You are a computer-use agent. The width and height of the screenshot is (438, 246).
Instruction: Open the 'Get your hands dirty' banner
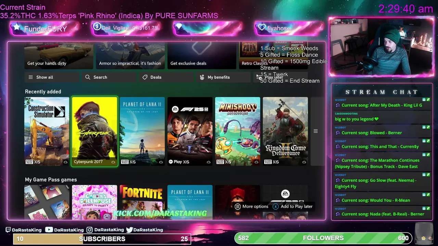click(x=59, y=56)
